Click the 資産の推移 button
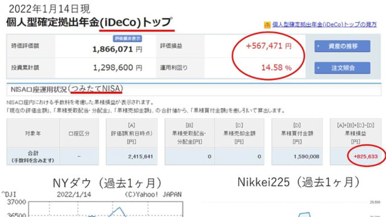The height and width of the screenshot is (217, 386). click(342, 46)
